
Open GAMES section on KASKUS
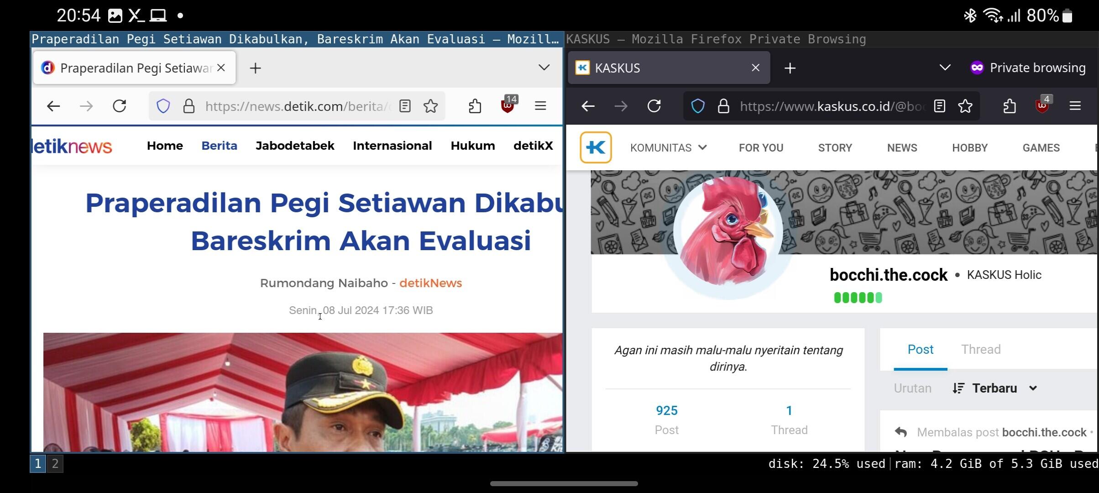1041,148
